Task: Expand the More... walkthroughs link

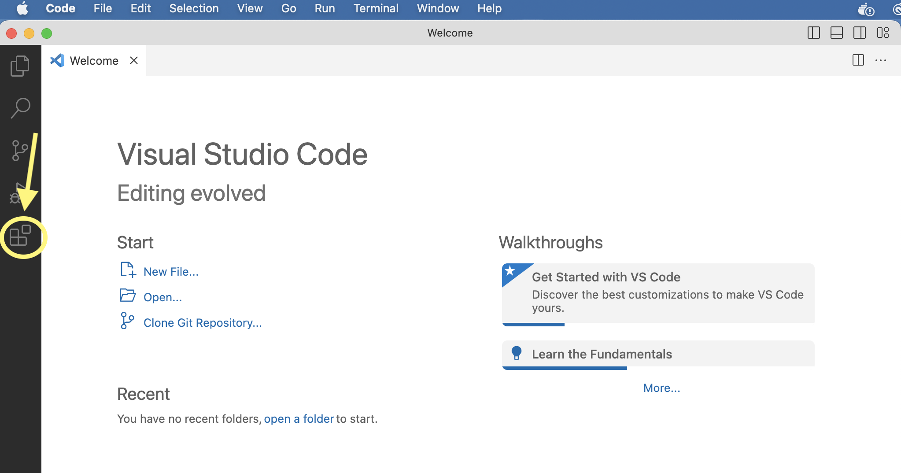Action: [x=661, y=388]
